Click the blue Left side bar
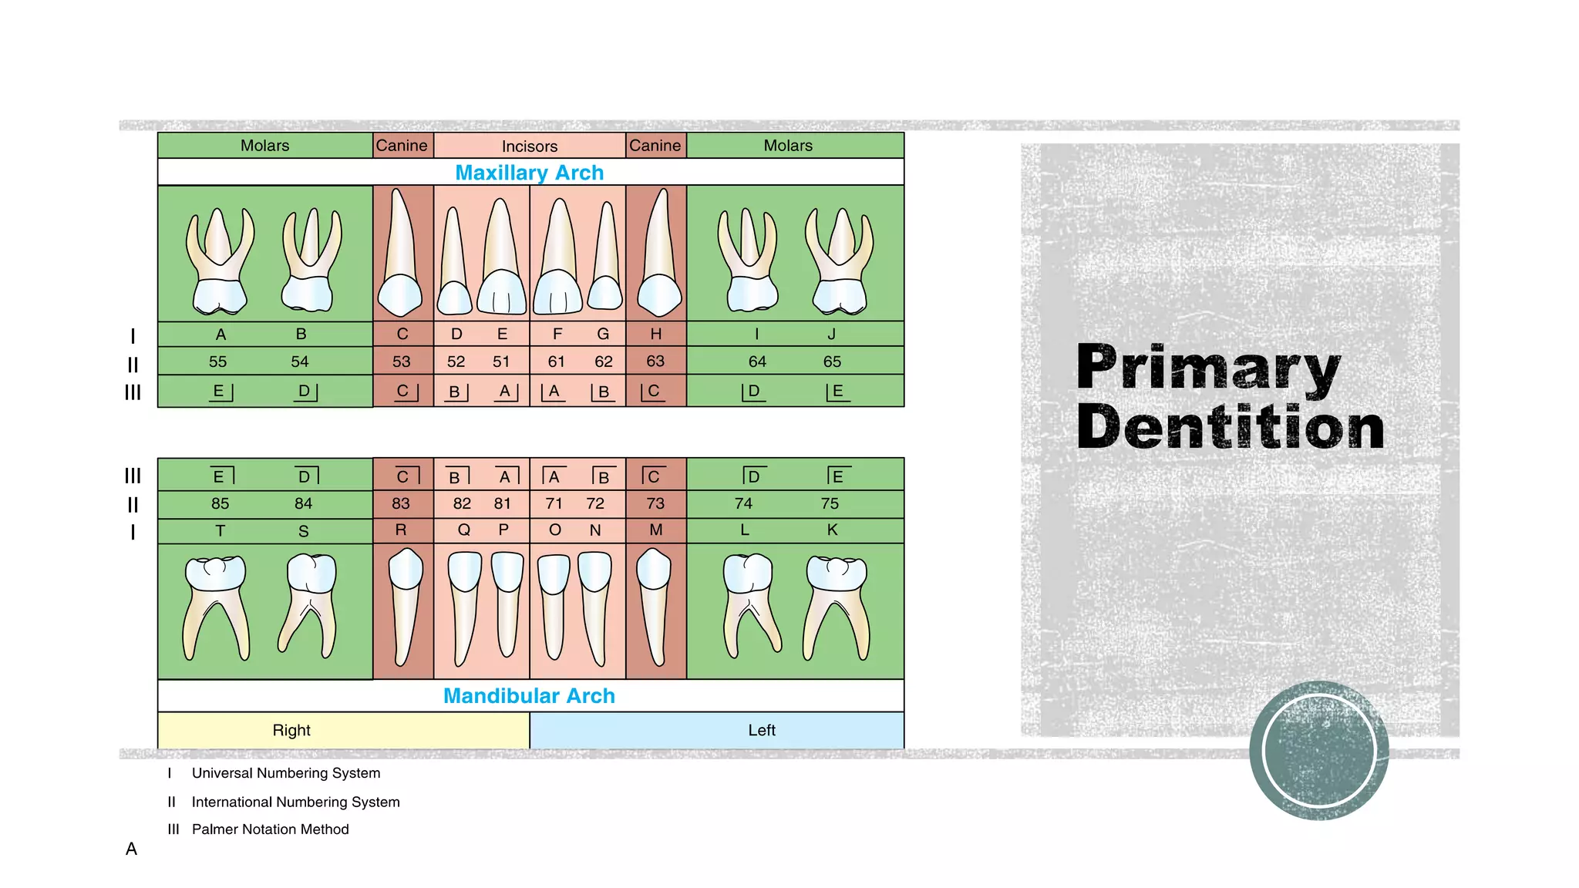 (x=717, y=730)
